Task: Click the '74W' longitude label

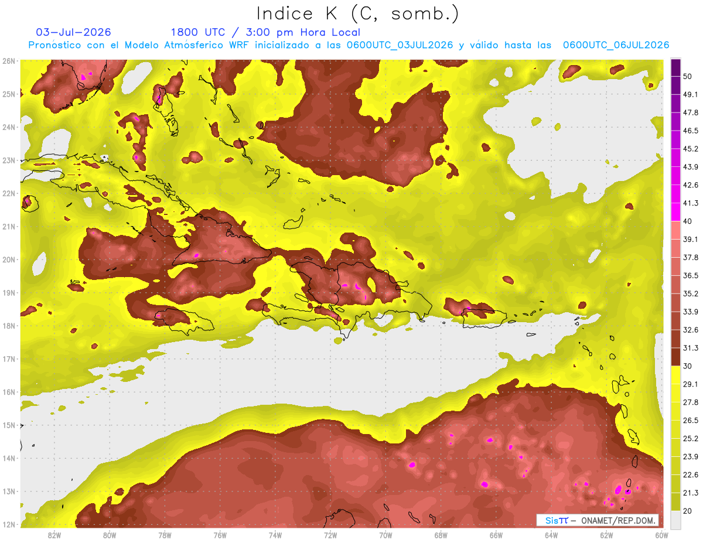Action: point(275,535)
